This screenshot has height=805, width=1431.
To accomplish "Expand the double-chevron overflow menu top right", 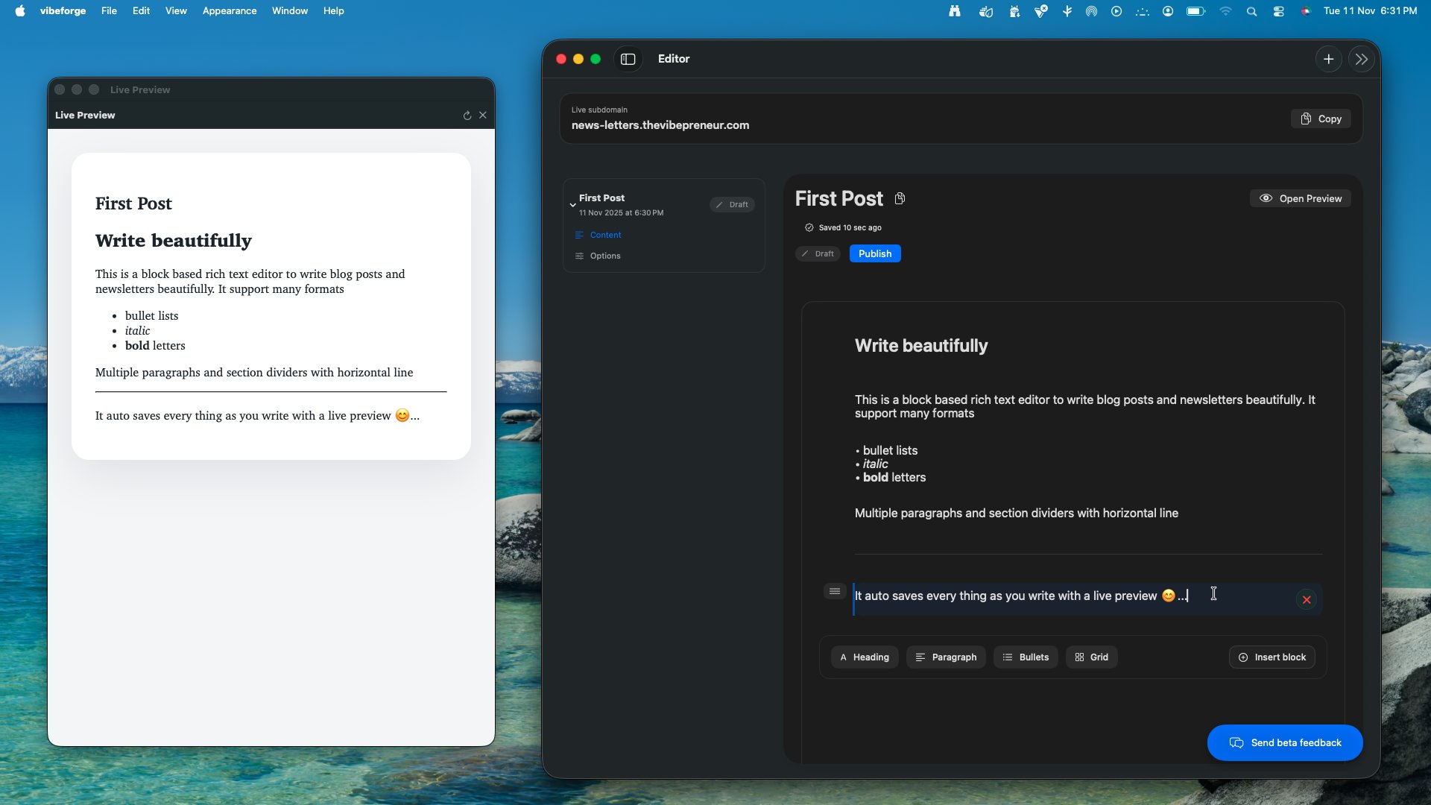I will [1361, 59].
